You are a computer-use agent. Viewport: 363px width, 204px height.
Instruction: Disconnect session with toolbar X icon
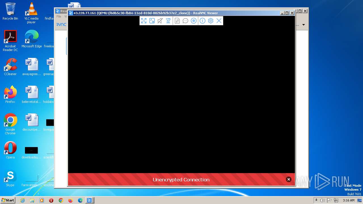219,21
